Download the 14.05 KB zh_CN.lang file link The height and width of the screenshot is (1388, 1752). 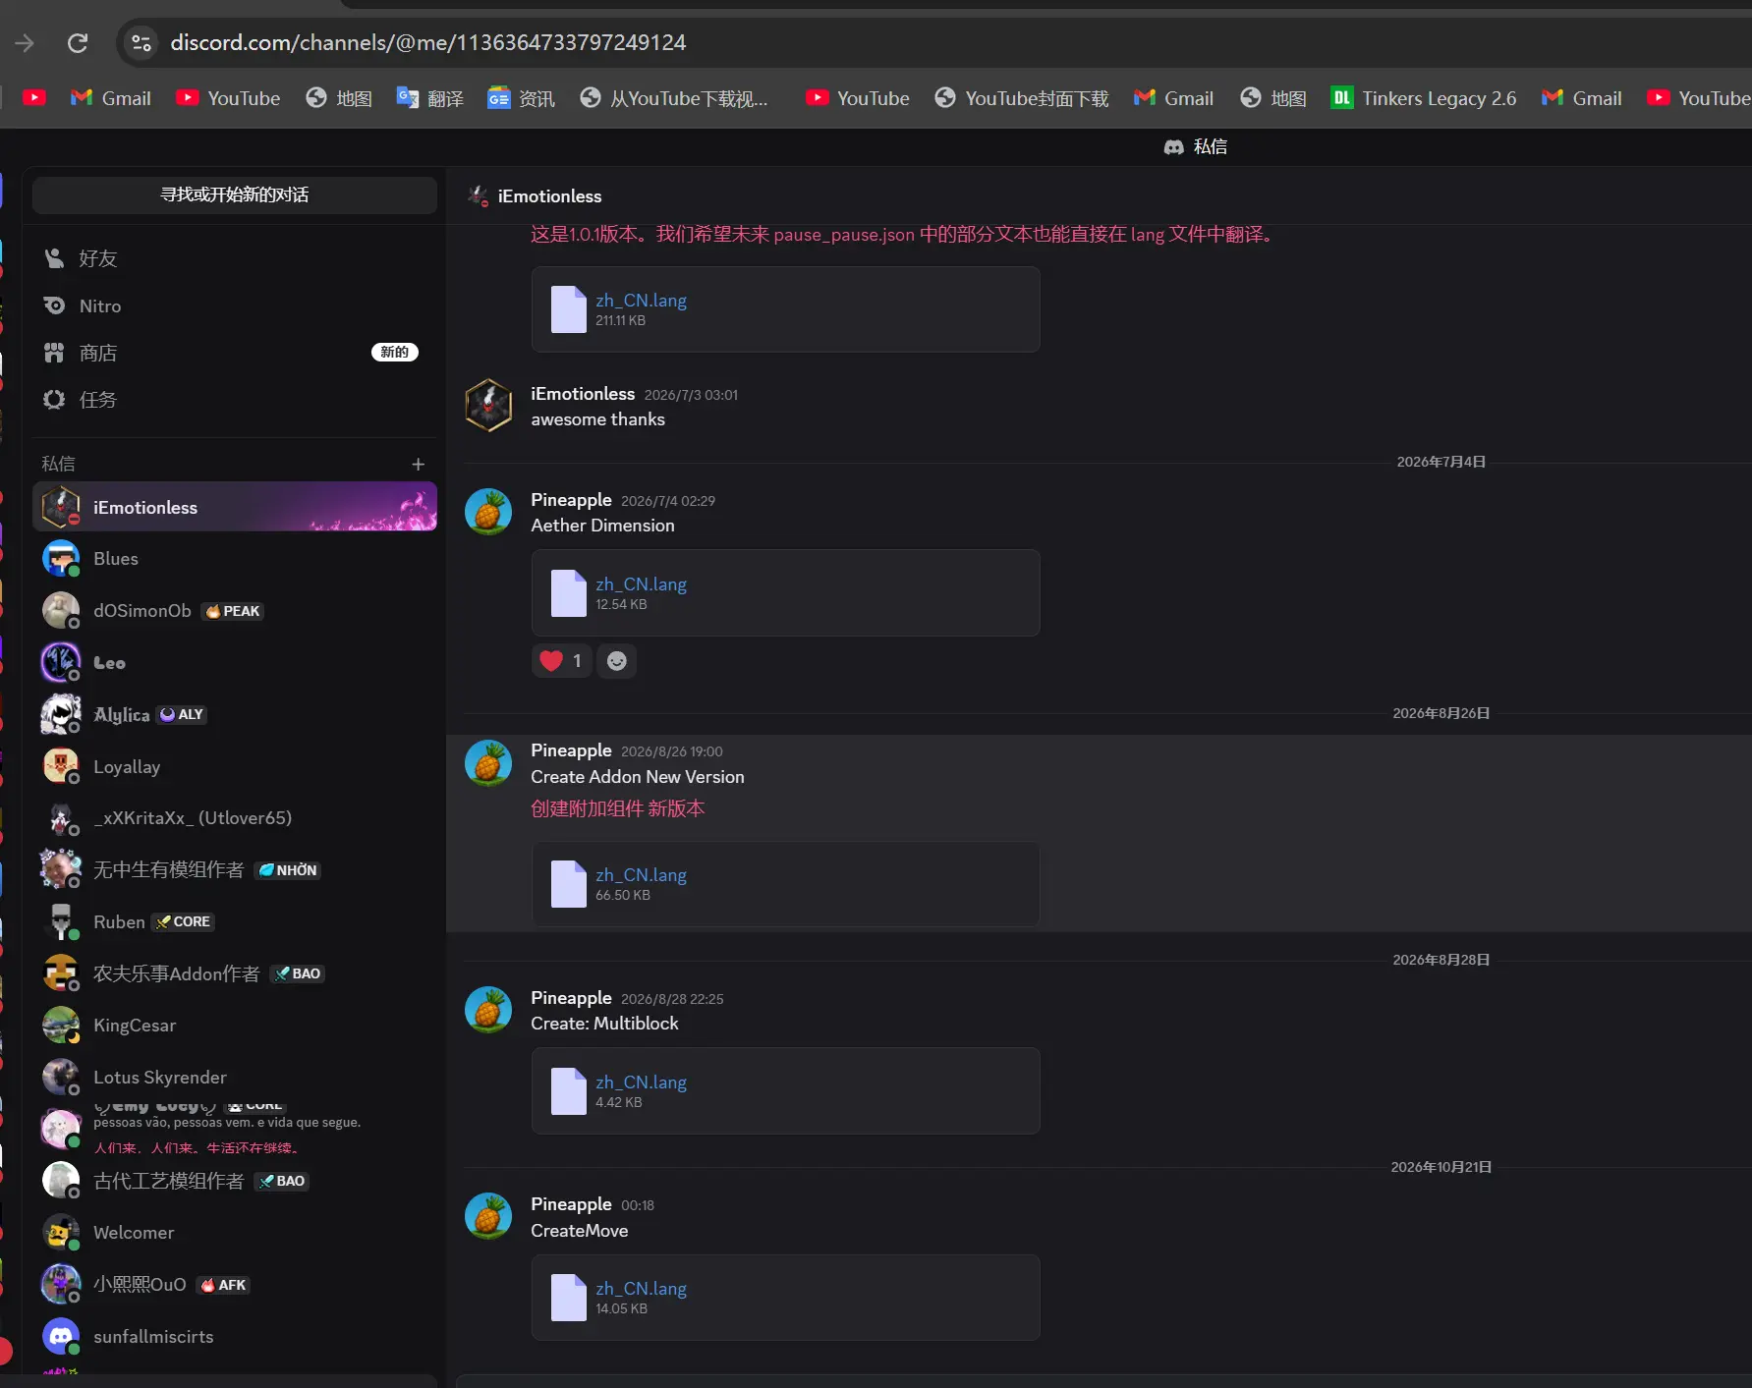click(641, 1288)
